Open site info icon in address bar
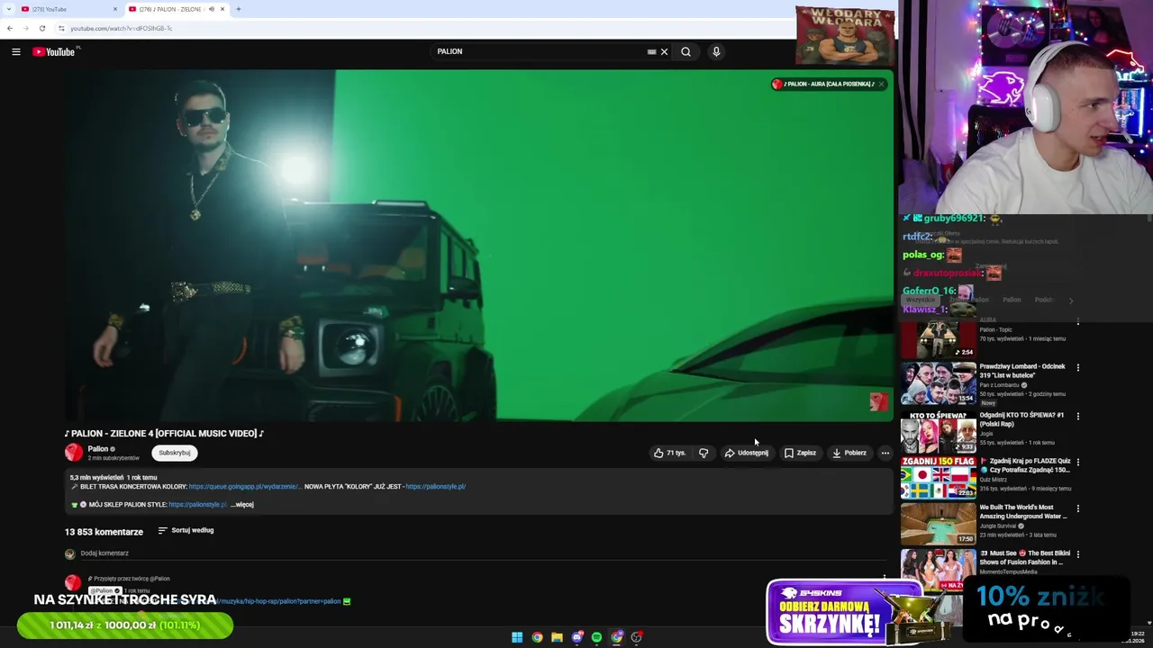The image size is (1153, 648). click(x=61, y=28)
